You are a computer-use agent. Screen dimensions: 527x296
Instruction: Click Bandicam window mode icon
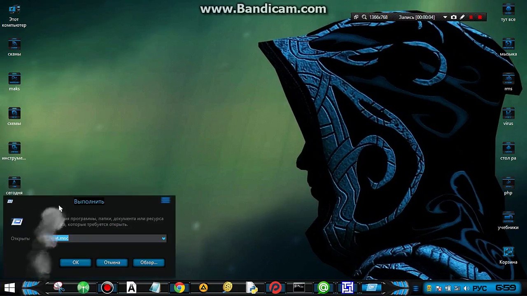[356, 17]
